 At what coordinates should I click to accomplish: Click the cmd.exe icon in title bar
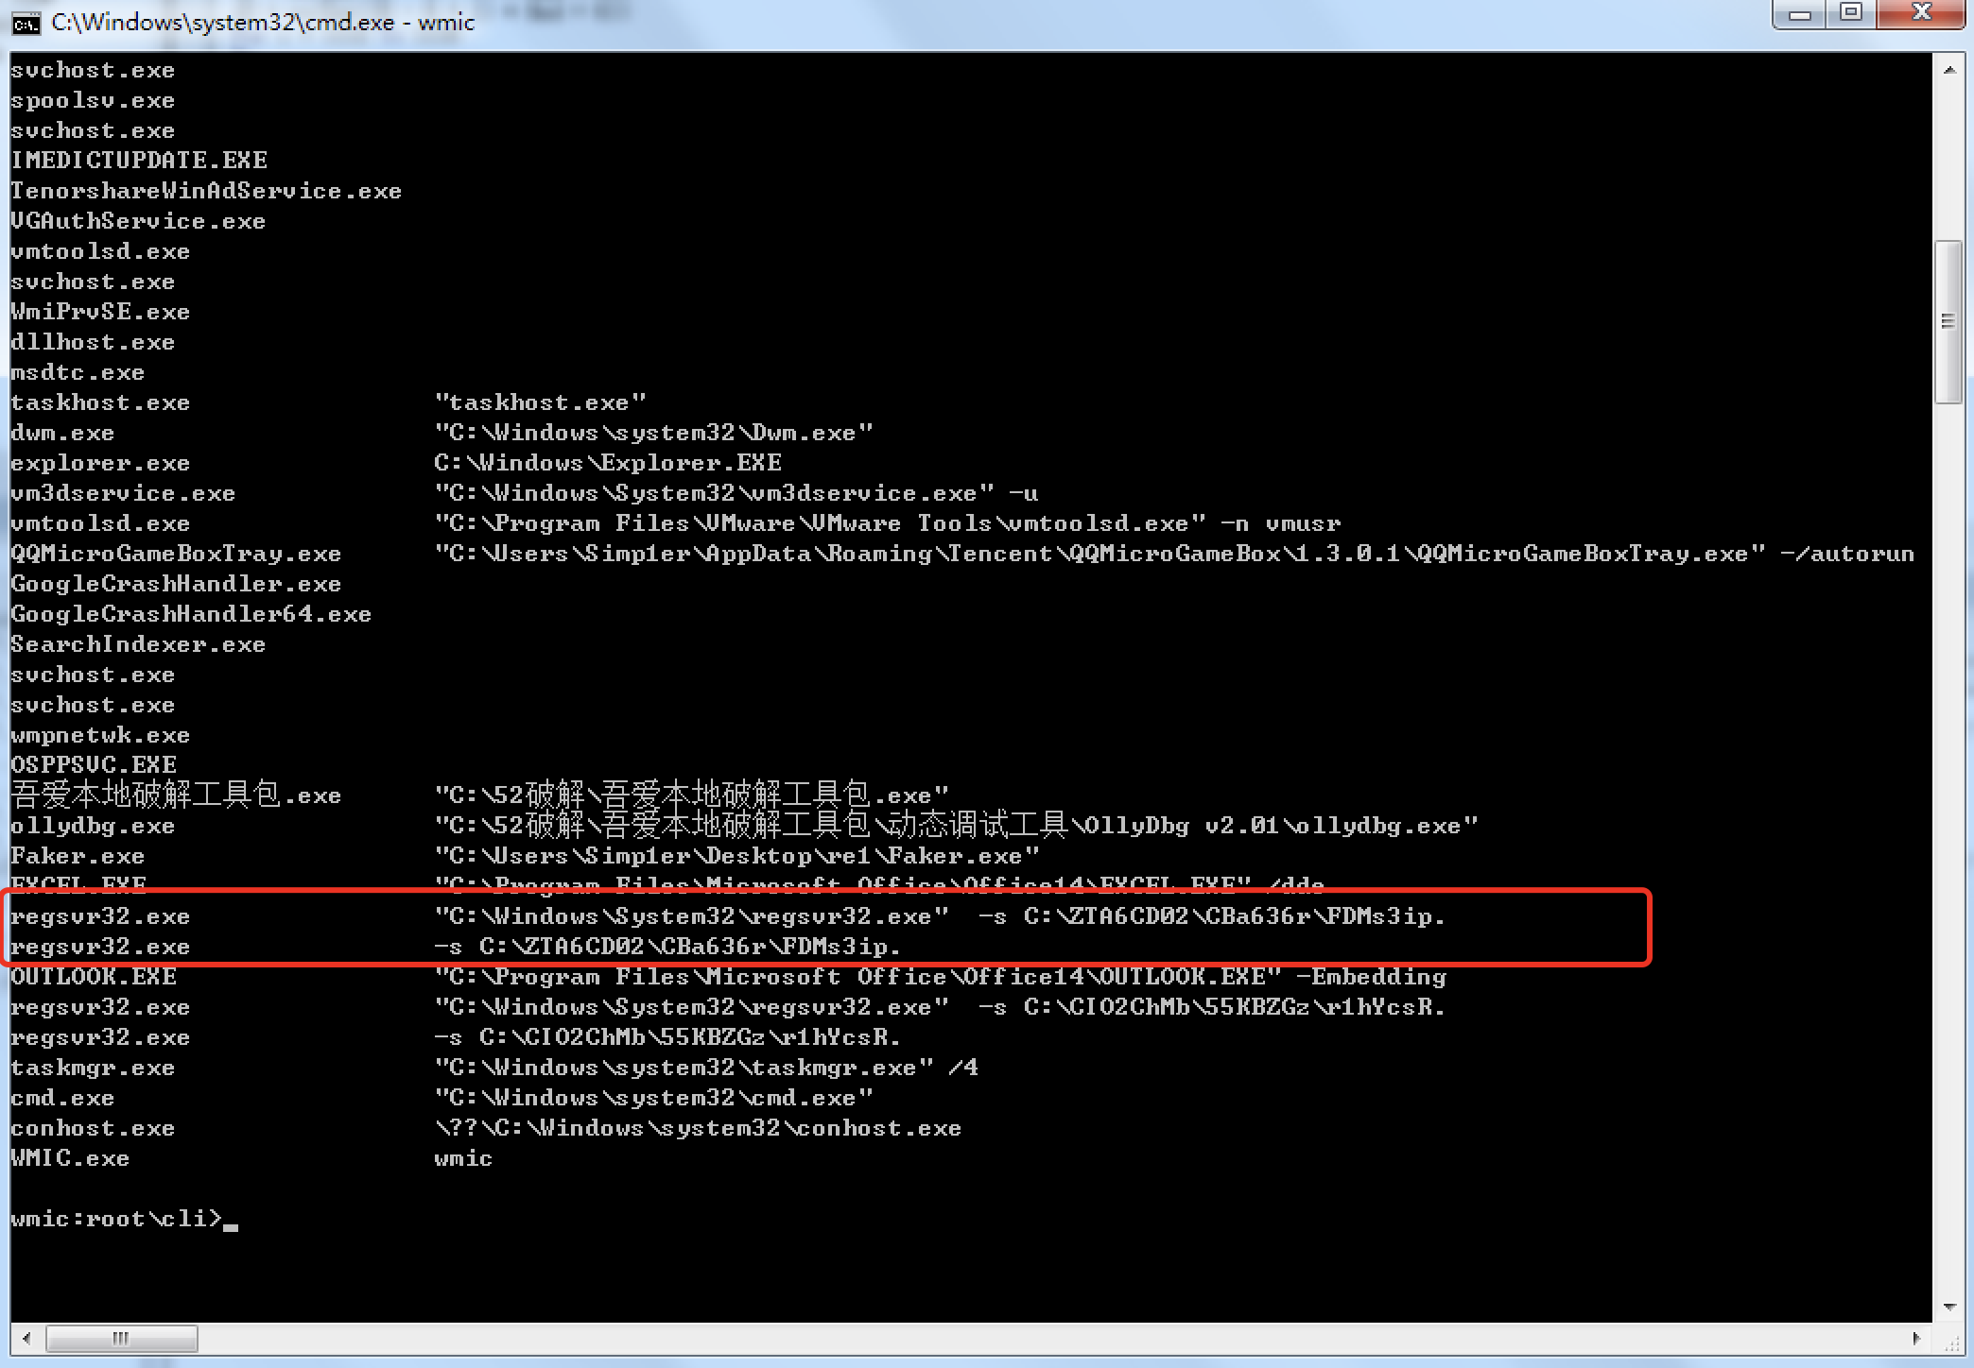26,23
